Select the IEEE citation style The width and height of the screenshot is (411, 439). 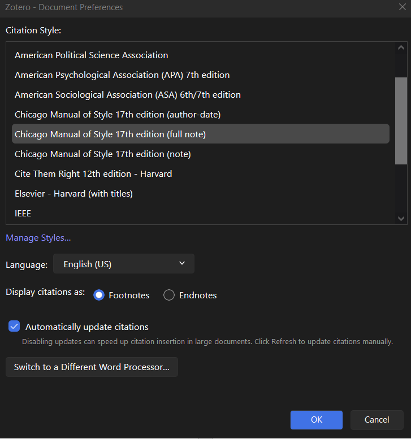coord(200,214)
